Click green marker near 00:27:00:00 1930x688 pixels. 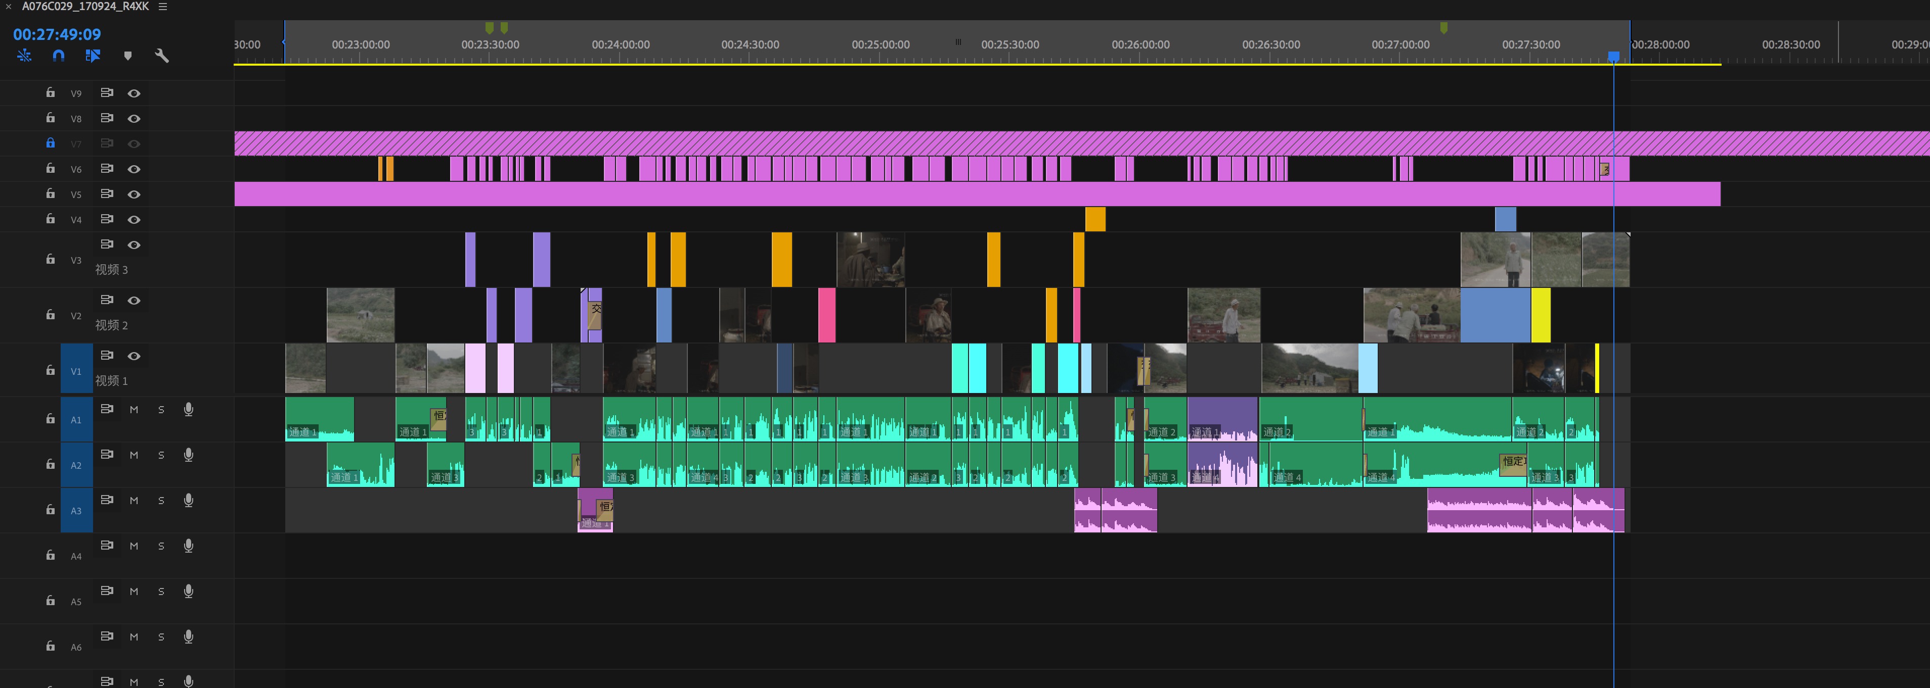(x=1444, y=28)
